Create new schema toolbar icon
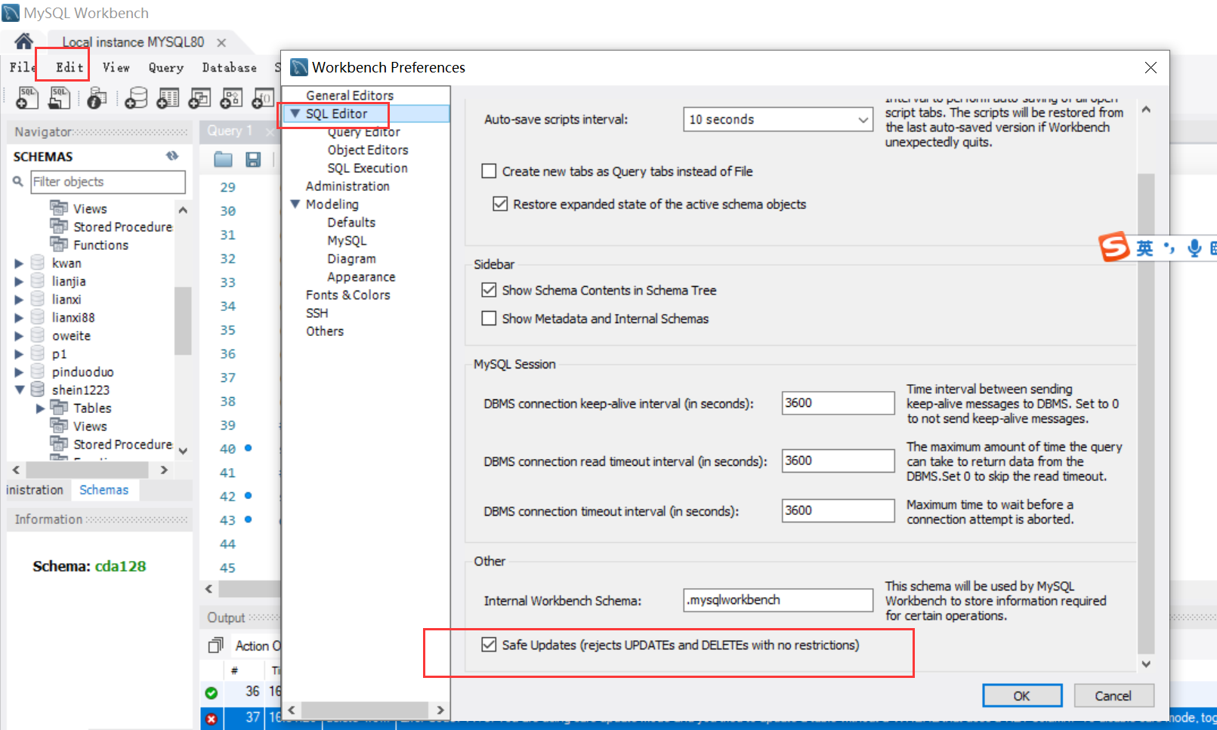The image size is (1217, 730). point(136,98)
